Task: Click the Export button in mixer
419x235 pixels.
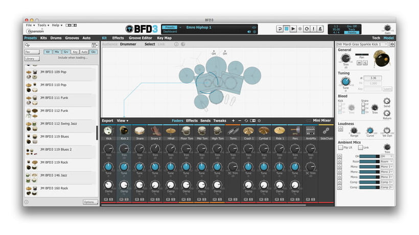Action: [x=107, y=121]
